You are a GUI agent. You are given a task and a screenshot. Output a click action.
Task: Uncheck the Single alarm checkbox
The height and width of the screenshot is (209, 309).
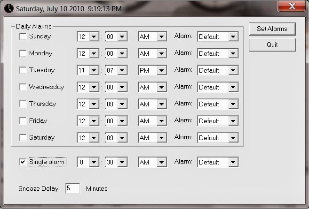click(x=23, y=162)
